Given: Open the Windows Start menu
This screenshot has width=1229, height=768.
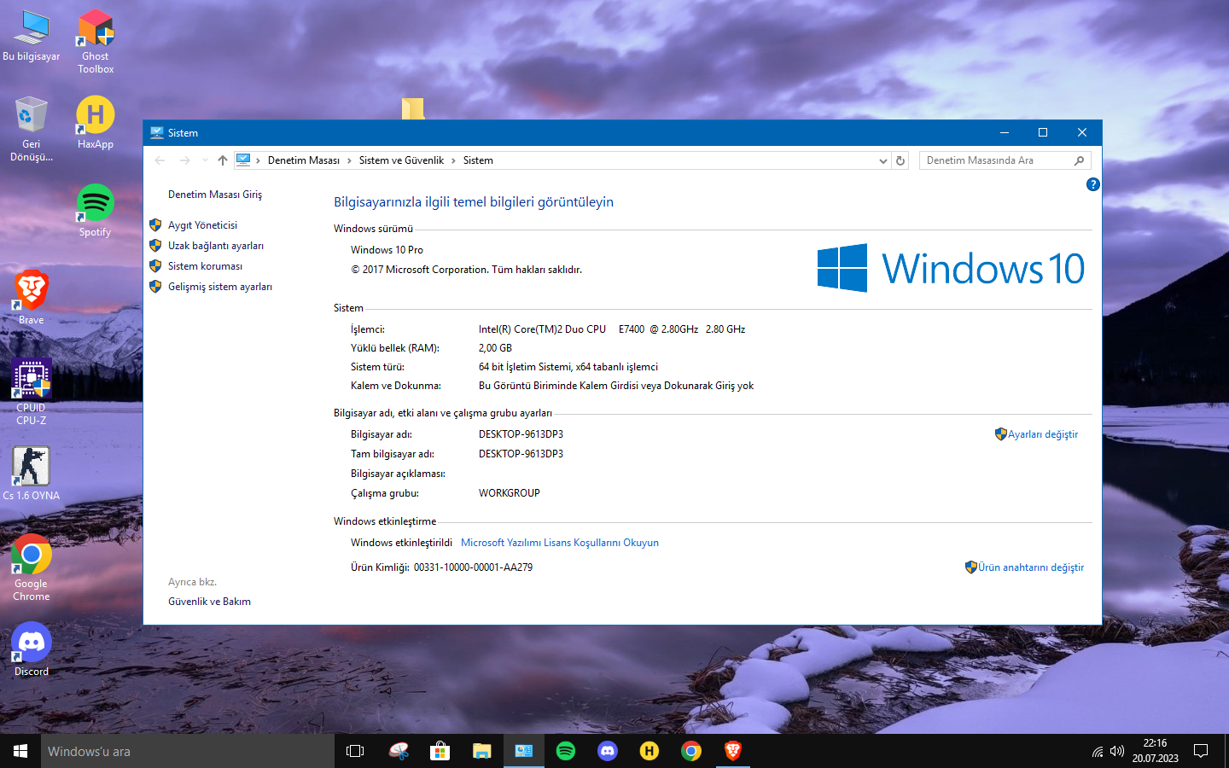Looking at the screenshot, I should tap(20, 751).
